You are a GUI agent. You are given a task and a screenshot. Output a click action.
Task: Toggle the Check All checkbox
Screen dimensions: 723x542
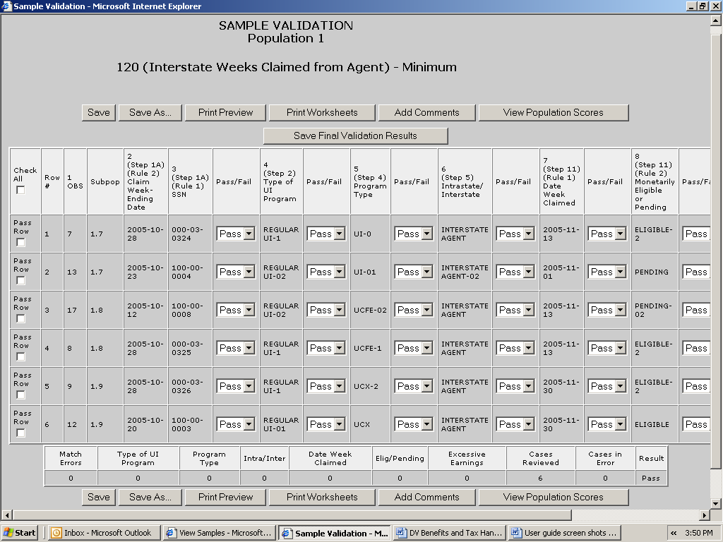pos(21,191)
